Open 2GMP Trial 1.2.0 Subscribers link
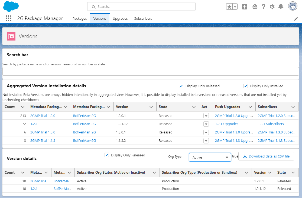 pos(277,116)
